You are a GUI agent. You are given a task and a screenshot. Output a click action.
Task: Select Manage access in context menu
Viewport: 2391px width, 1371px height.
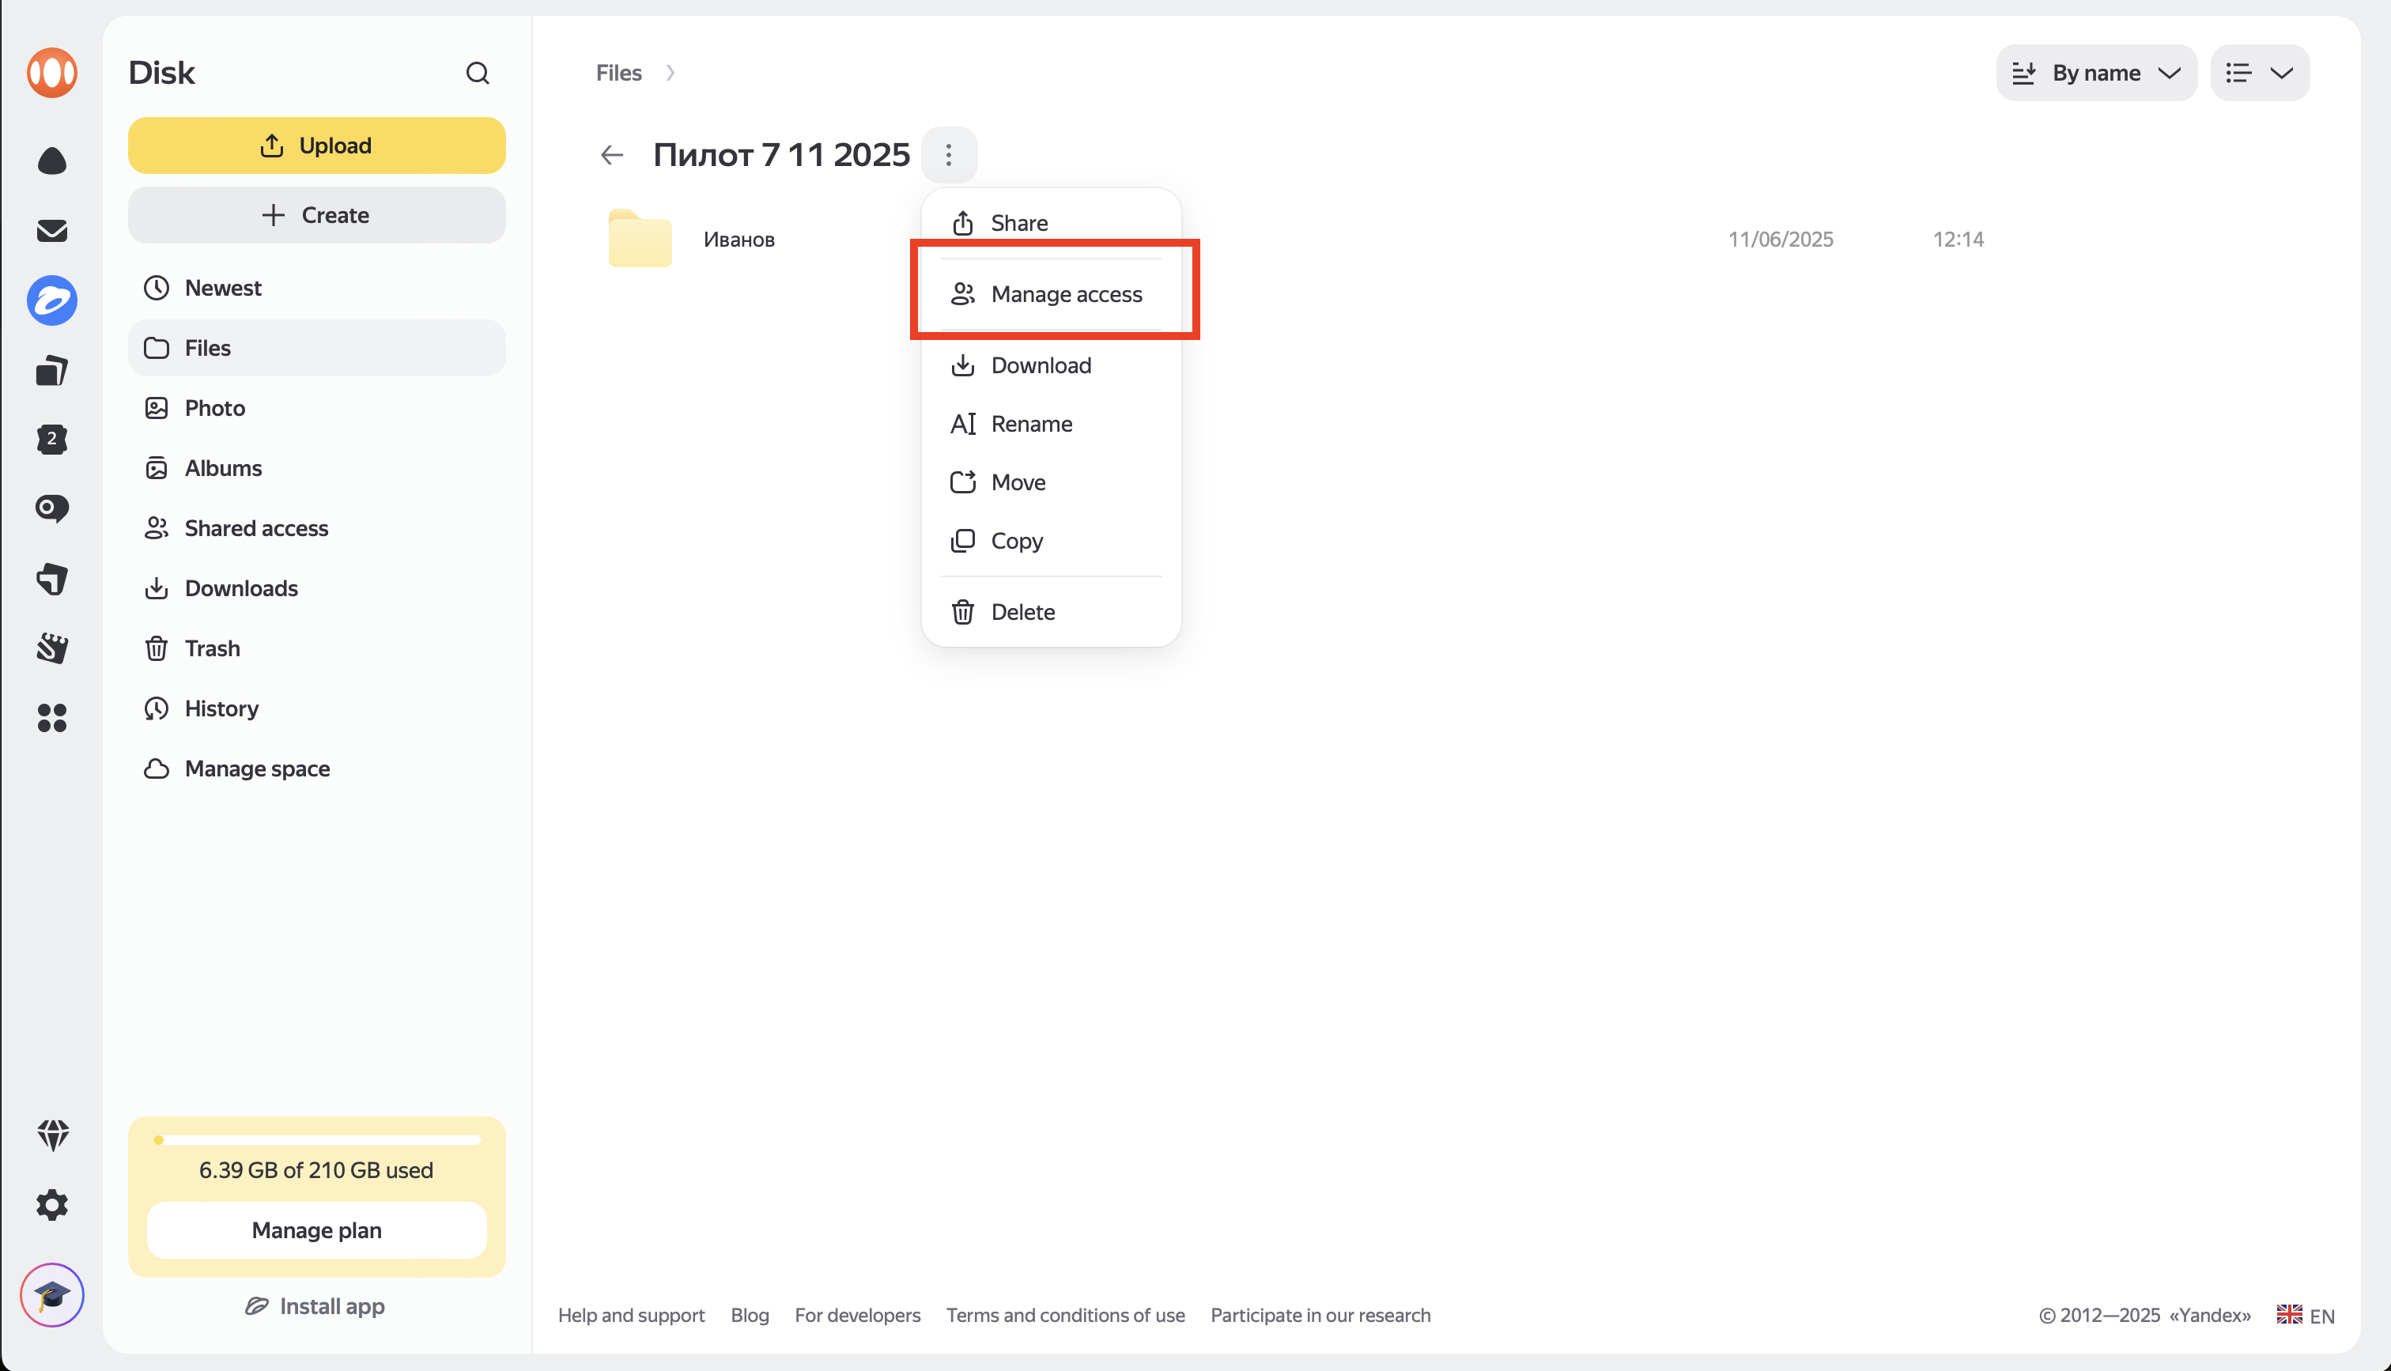click(x=1066, y=294)
